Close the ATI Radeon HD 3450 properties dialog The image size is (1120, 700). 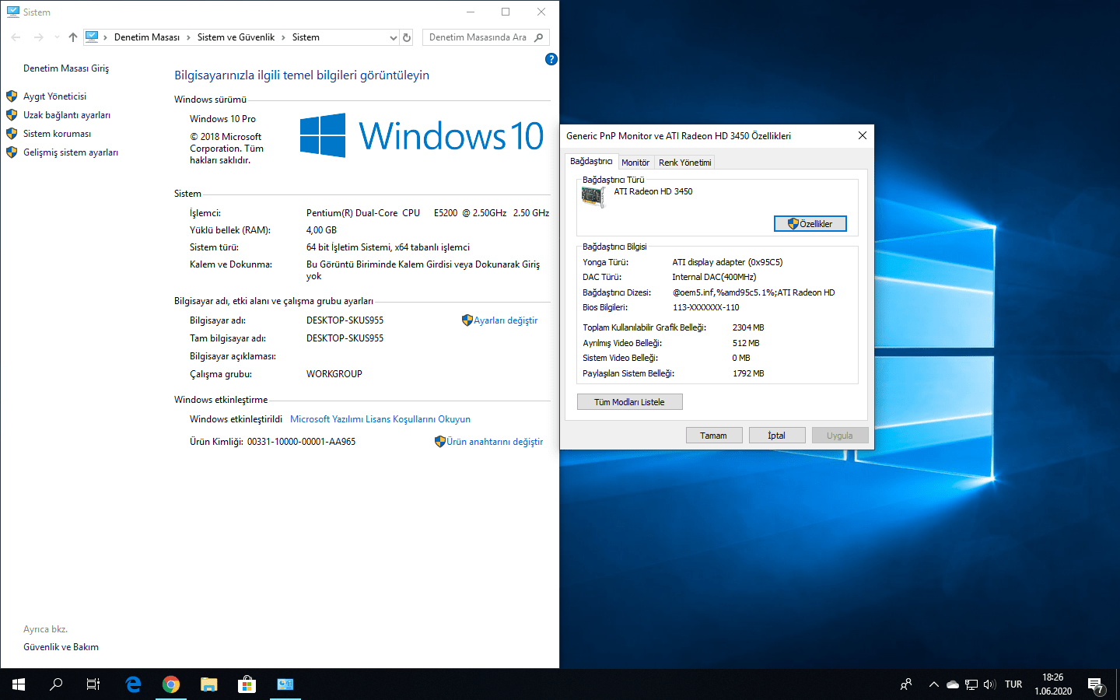coord(863,135)
